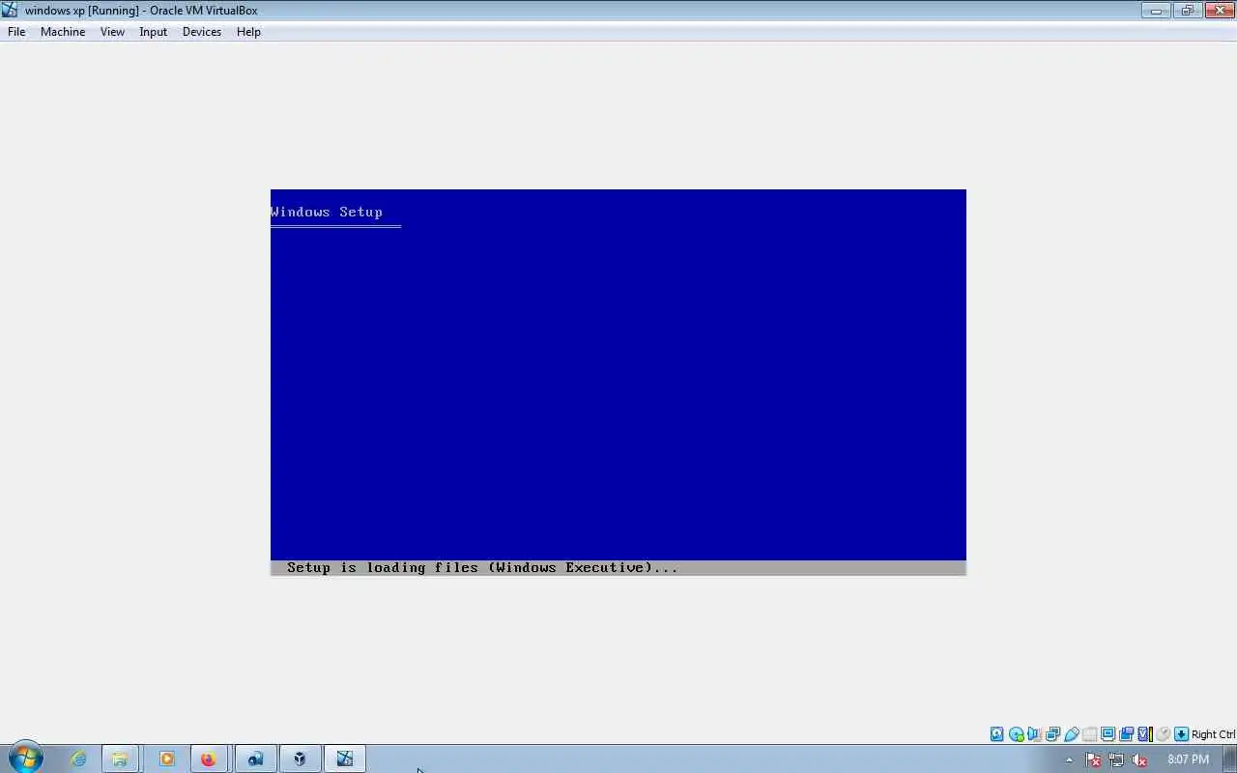Image resolution: width=1237 pixels, height=773 pixels.
Task: Open Windows Explorer from the taskbar
Action: 121,759
